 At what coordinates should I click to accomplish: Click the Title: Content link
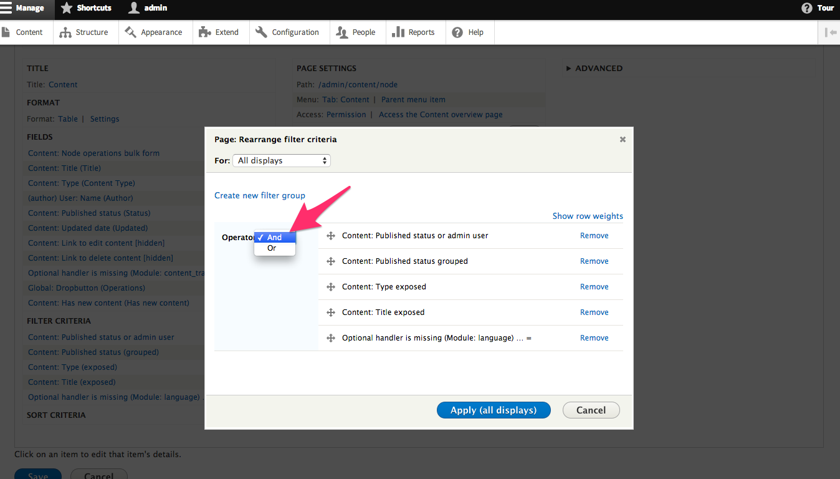[63, 85]
